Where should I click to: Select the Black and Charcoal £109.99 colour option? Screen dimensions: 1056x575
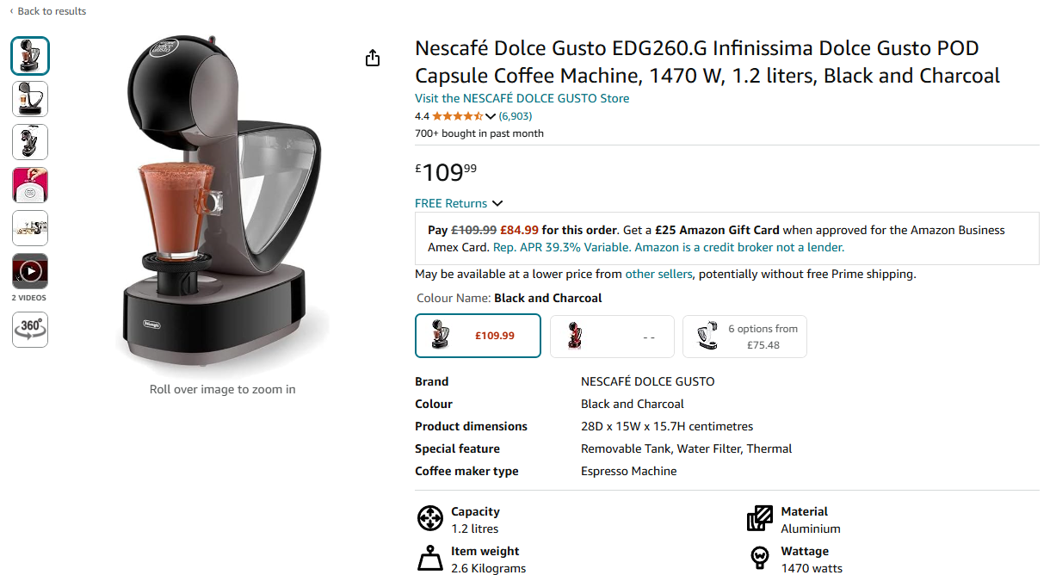478,336
